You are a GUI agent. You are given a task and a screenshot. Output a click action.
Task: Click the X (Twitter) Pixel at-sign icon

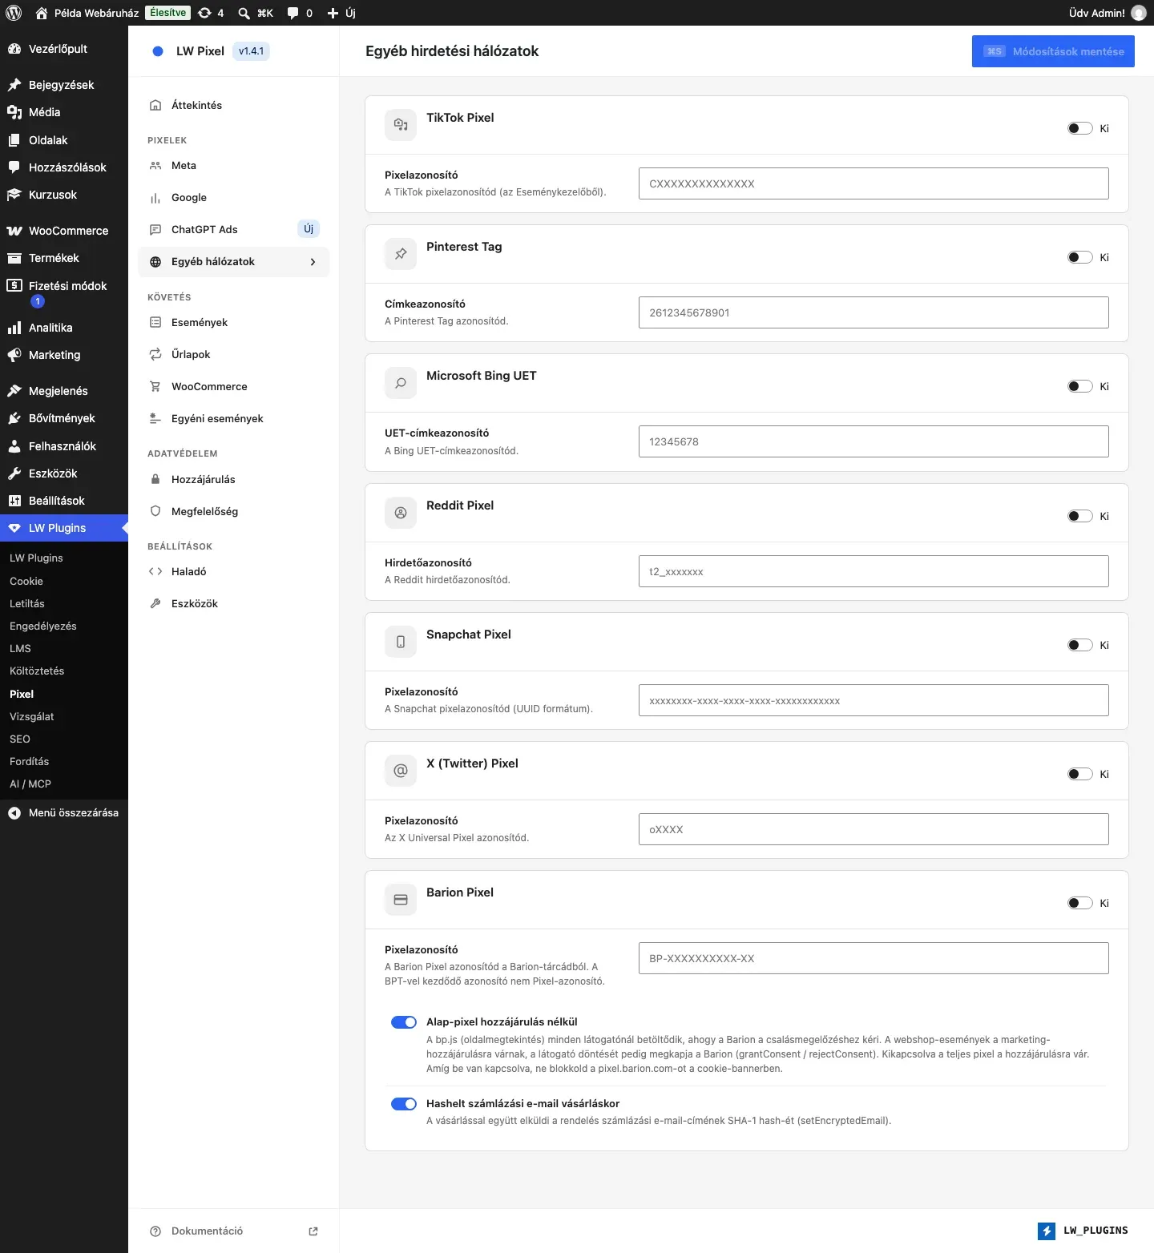pyautogui.click(x=401, y=771)
